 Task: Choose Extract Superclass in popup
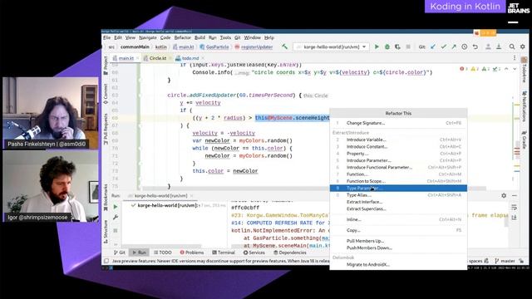[x=398, y=208]
